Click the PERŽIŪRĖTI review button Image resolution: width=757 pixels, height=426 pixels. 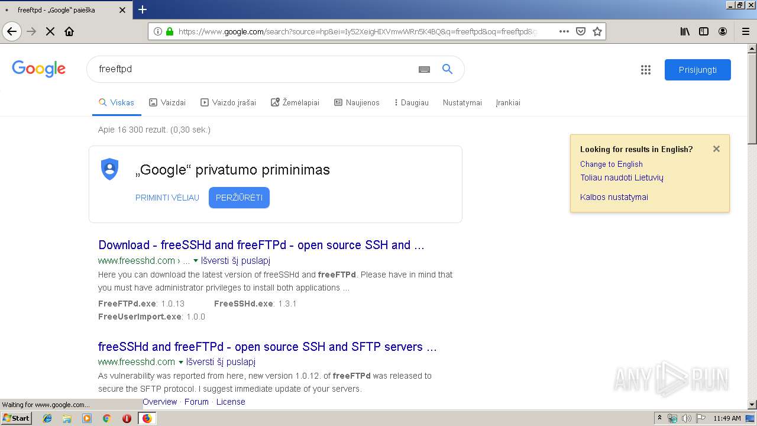[239, 198]
